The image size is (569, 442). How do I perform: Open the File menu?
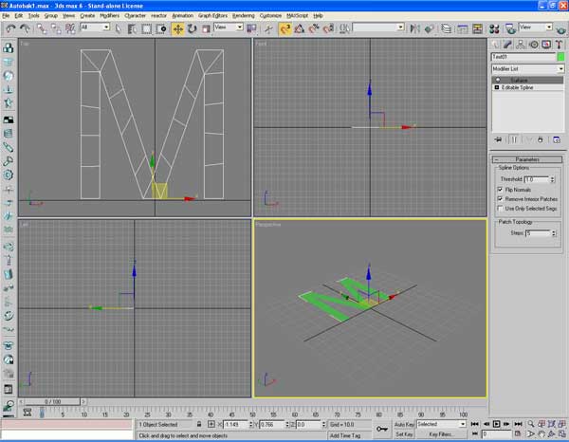click(x=6, y=15)
